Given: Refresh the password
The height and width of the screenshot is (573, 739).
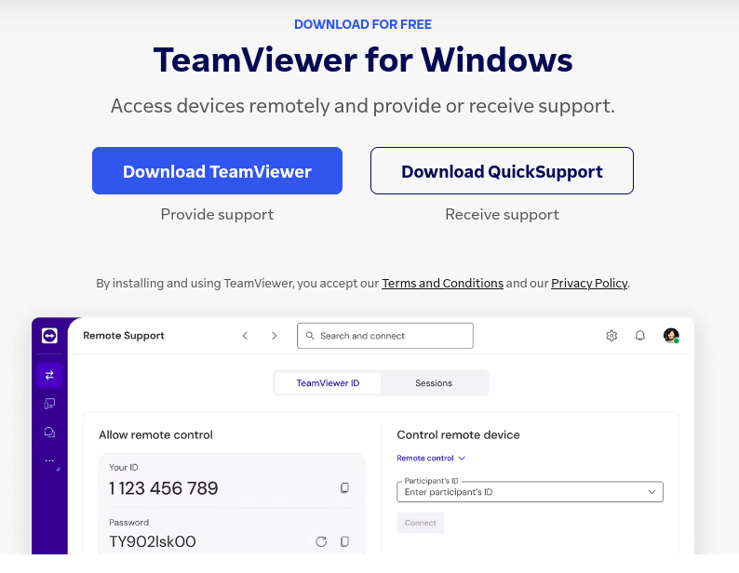Looking at the screenshot, I should [321, 541].
